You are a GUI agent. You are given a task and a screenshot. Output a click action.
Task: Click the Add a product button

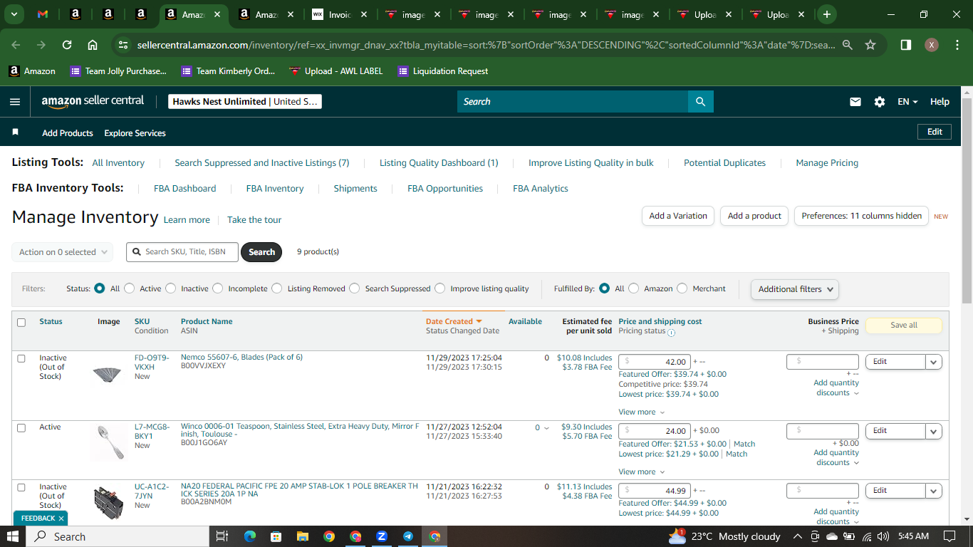[x=754, y=216]
